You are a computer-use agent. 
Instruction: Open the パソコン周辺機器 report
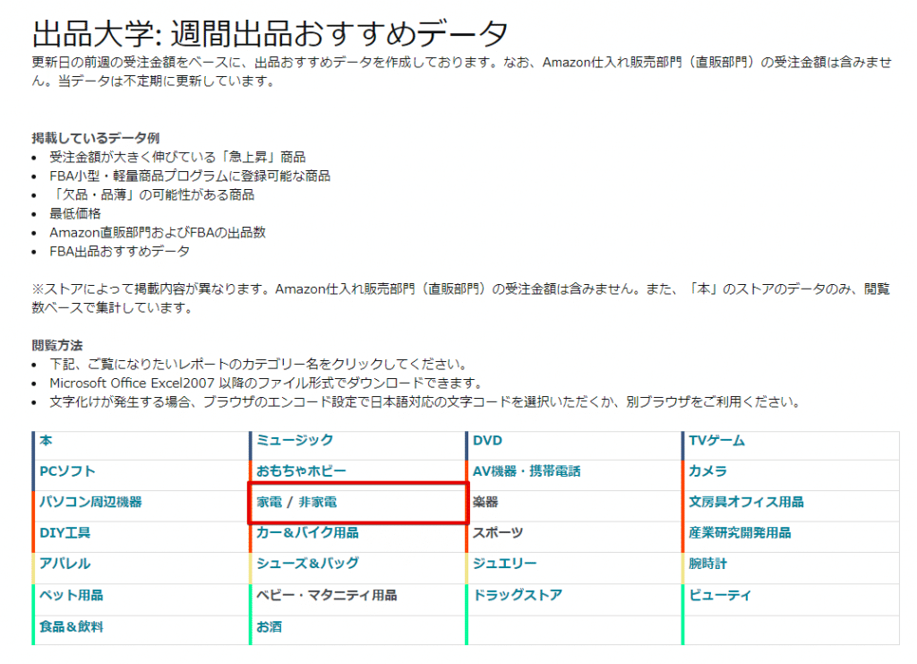90,502
